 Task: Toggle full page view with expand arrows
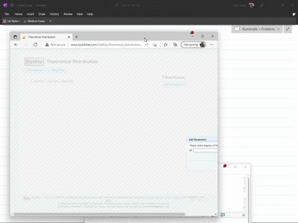(287, 29)
